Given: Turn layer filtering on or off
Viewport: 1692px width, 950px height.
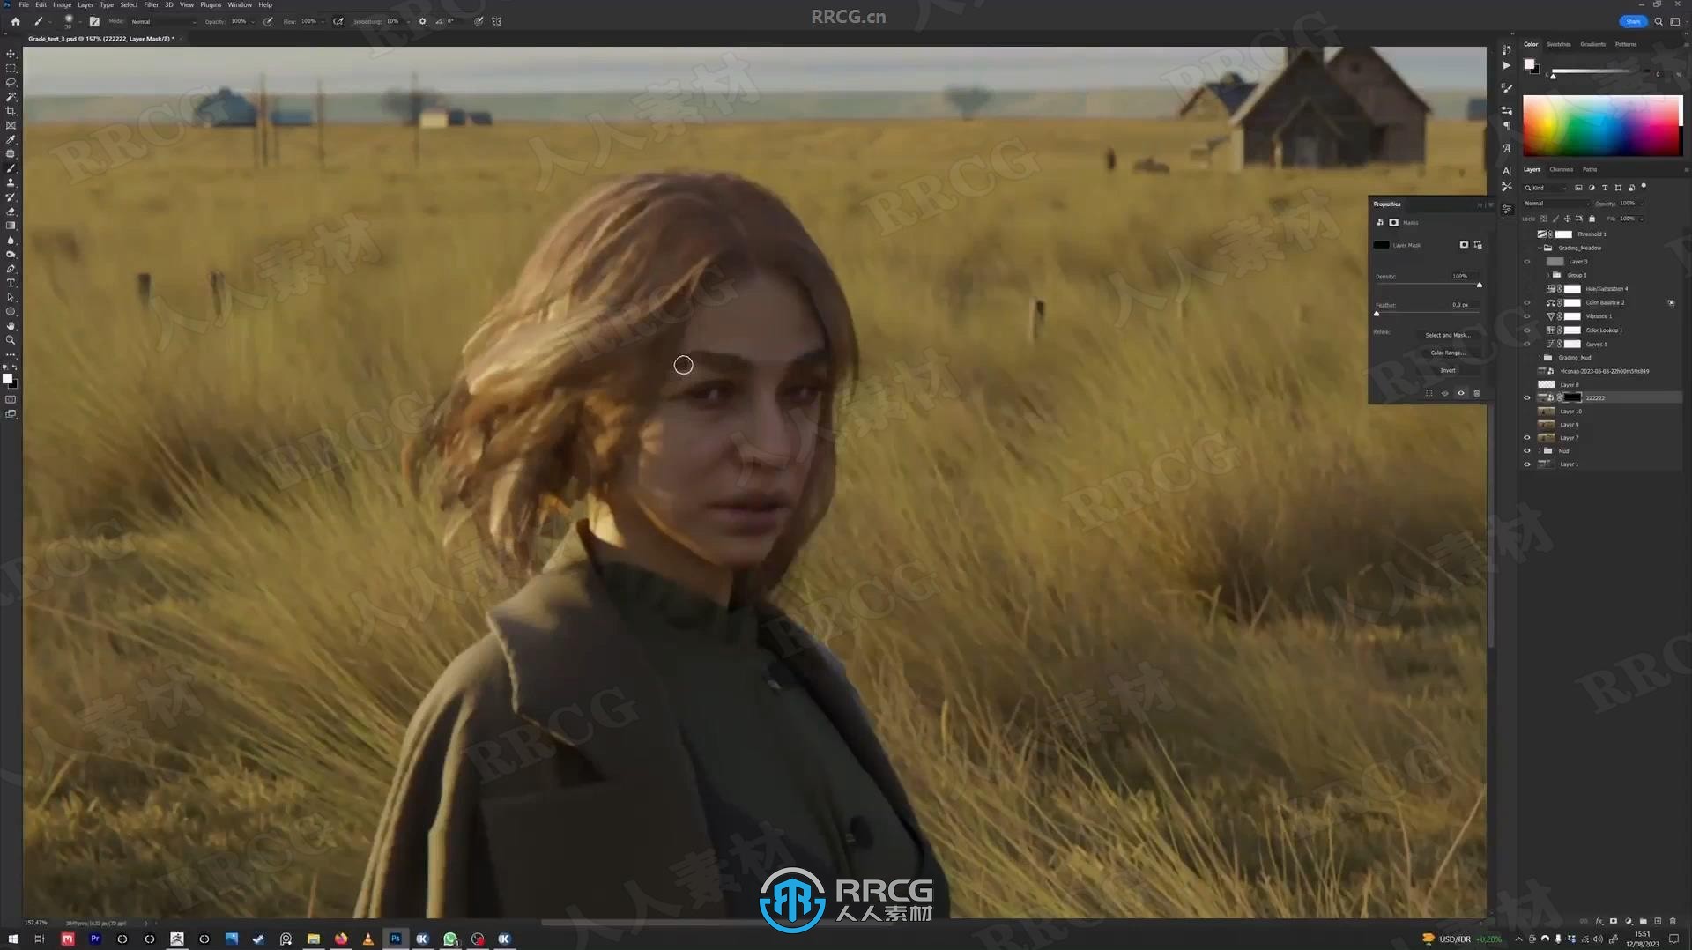Looking at the screenshot, I should pyautogui.click(x=1644, y=187).
